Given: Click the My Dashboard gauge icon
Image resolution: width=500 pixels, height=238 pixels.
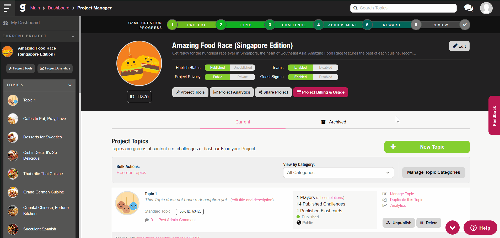Looking at the screenshot, I should [5, 23].
